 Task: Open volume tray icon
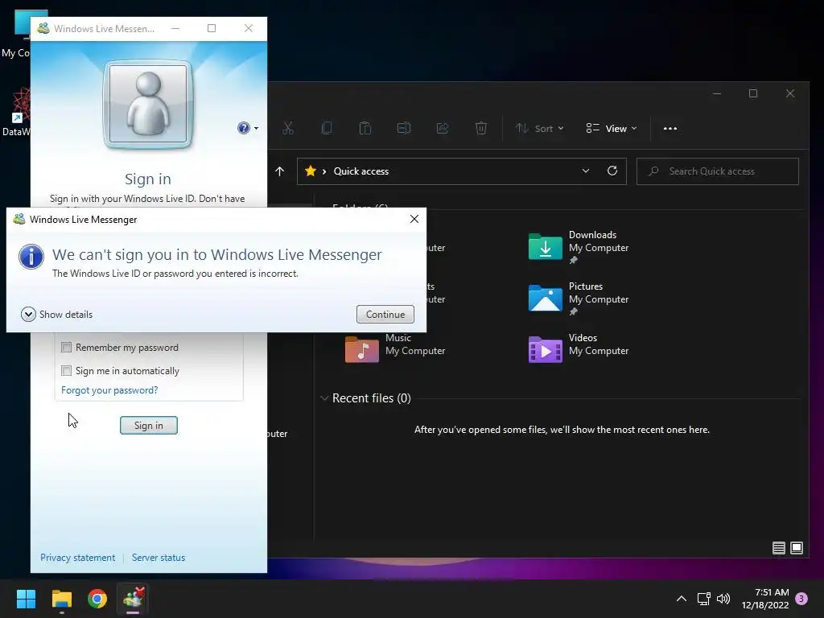[723, 599]
